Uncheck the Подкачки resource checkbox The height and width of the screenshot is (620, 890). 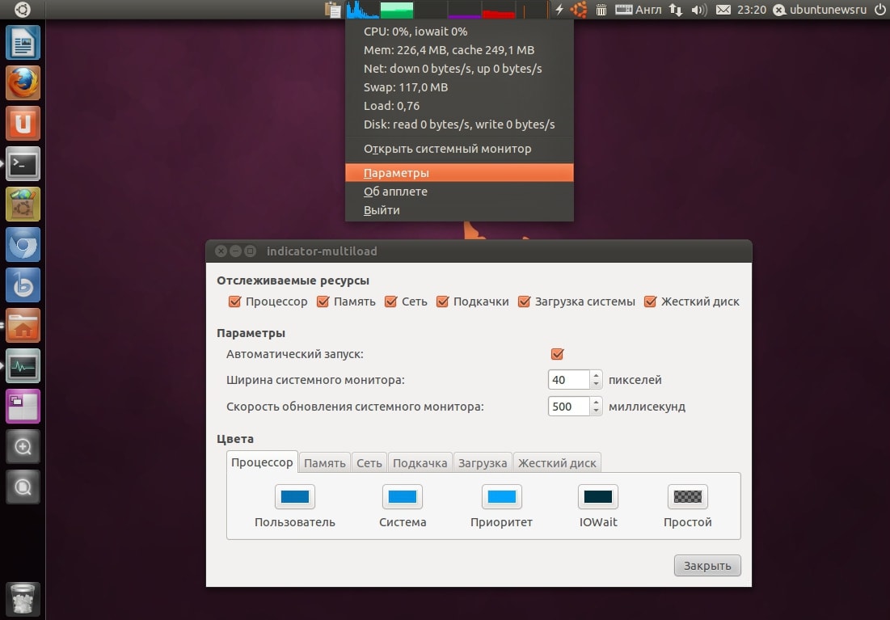pyautogui.click(x=443, y=302)
